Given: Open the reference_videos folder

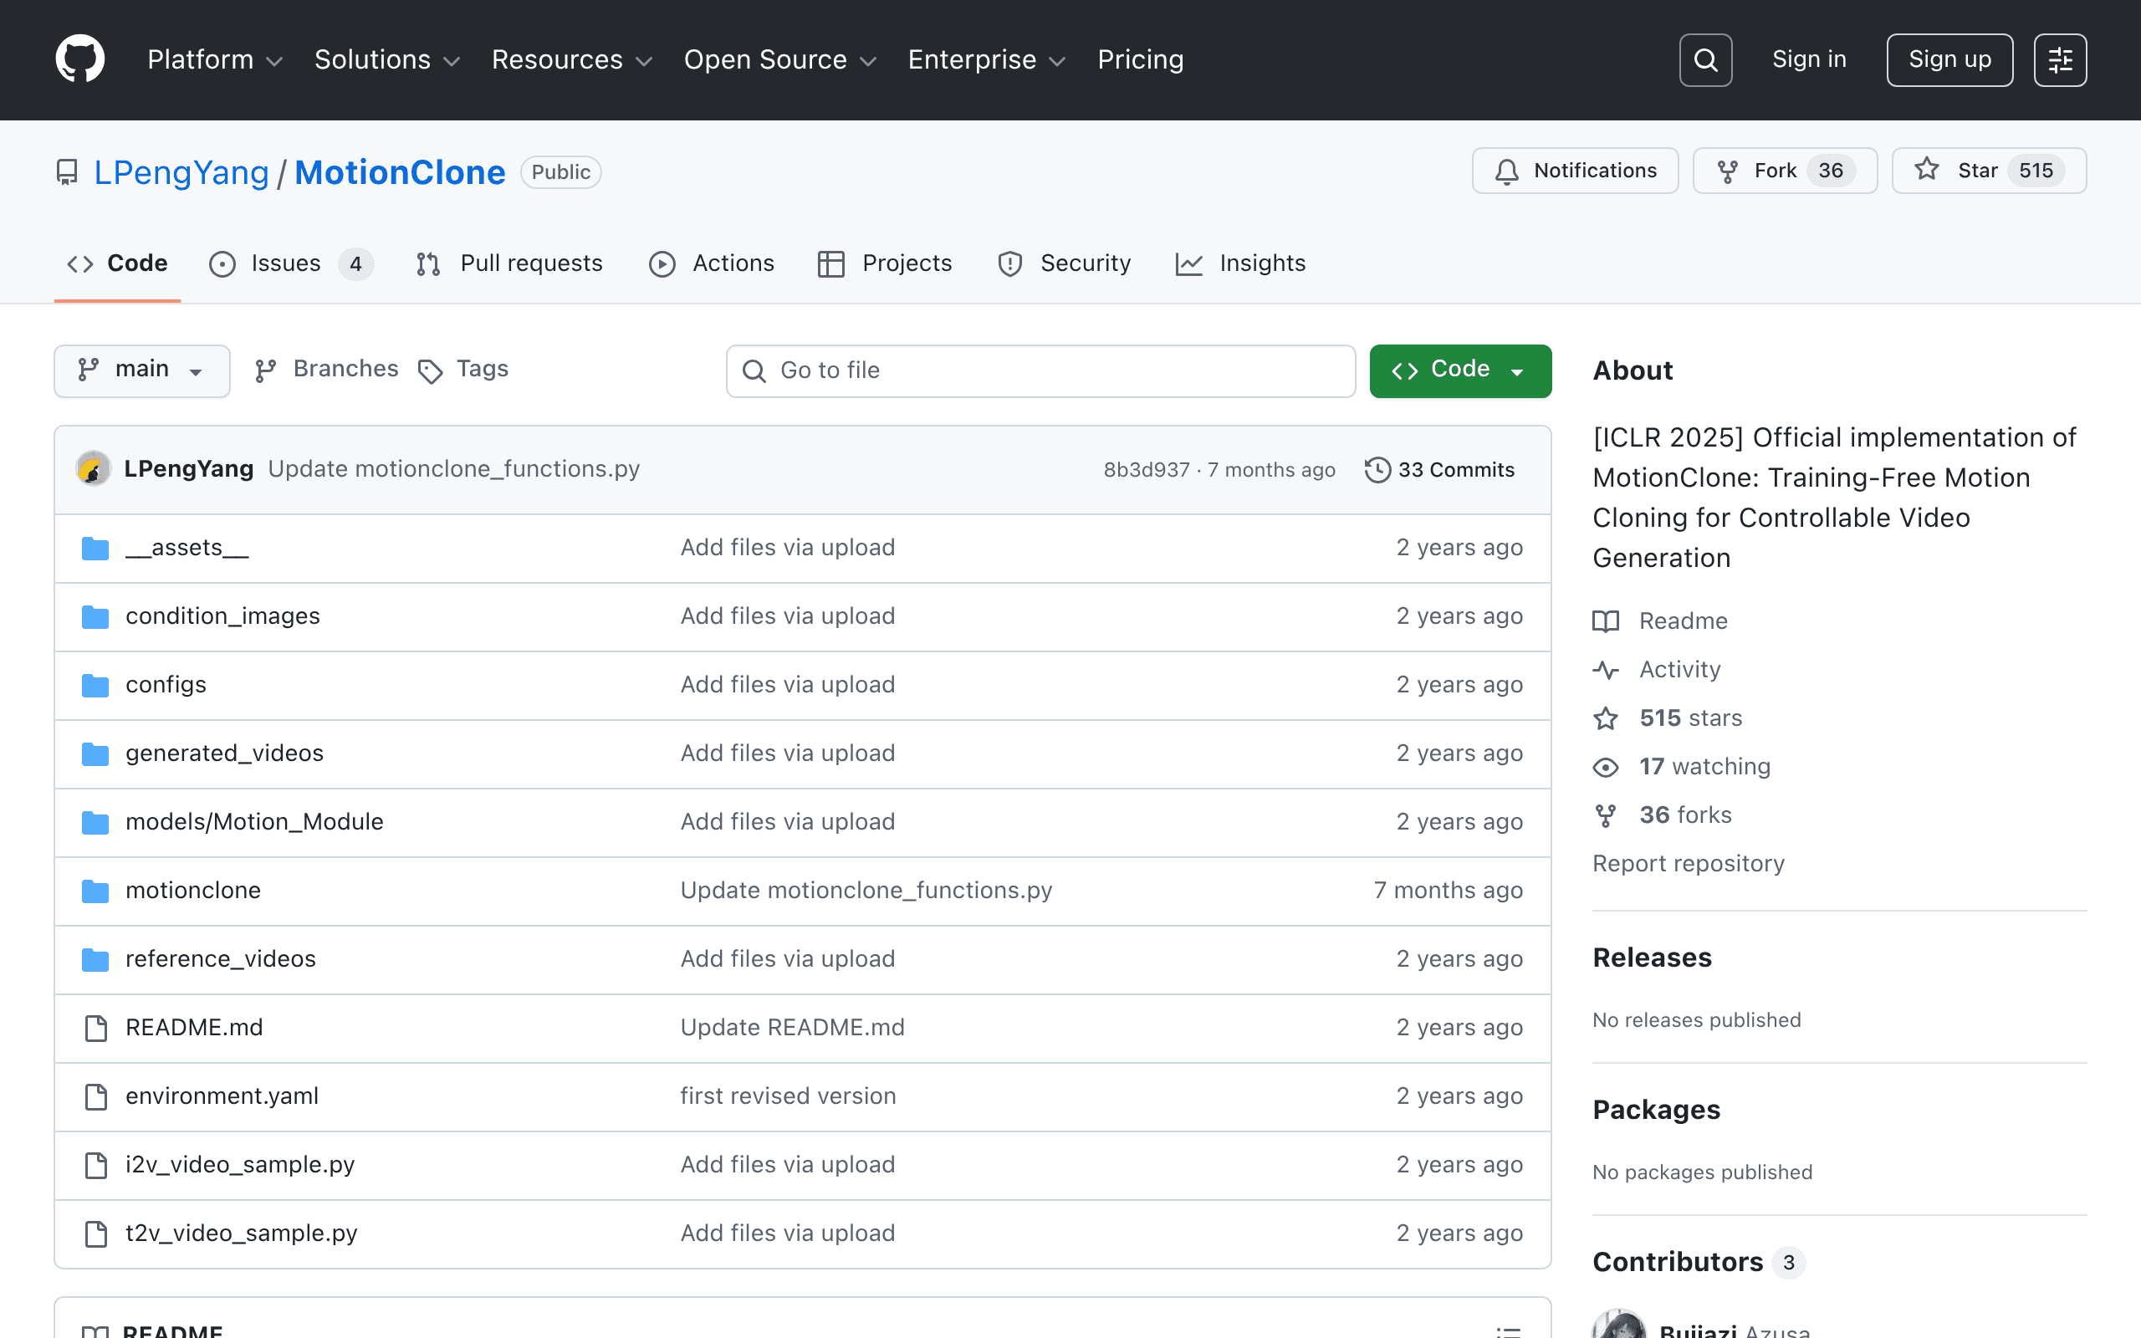Looking at the screenshot, I should 220,959.
